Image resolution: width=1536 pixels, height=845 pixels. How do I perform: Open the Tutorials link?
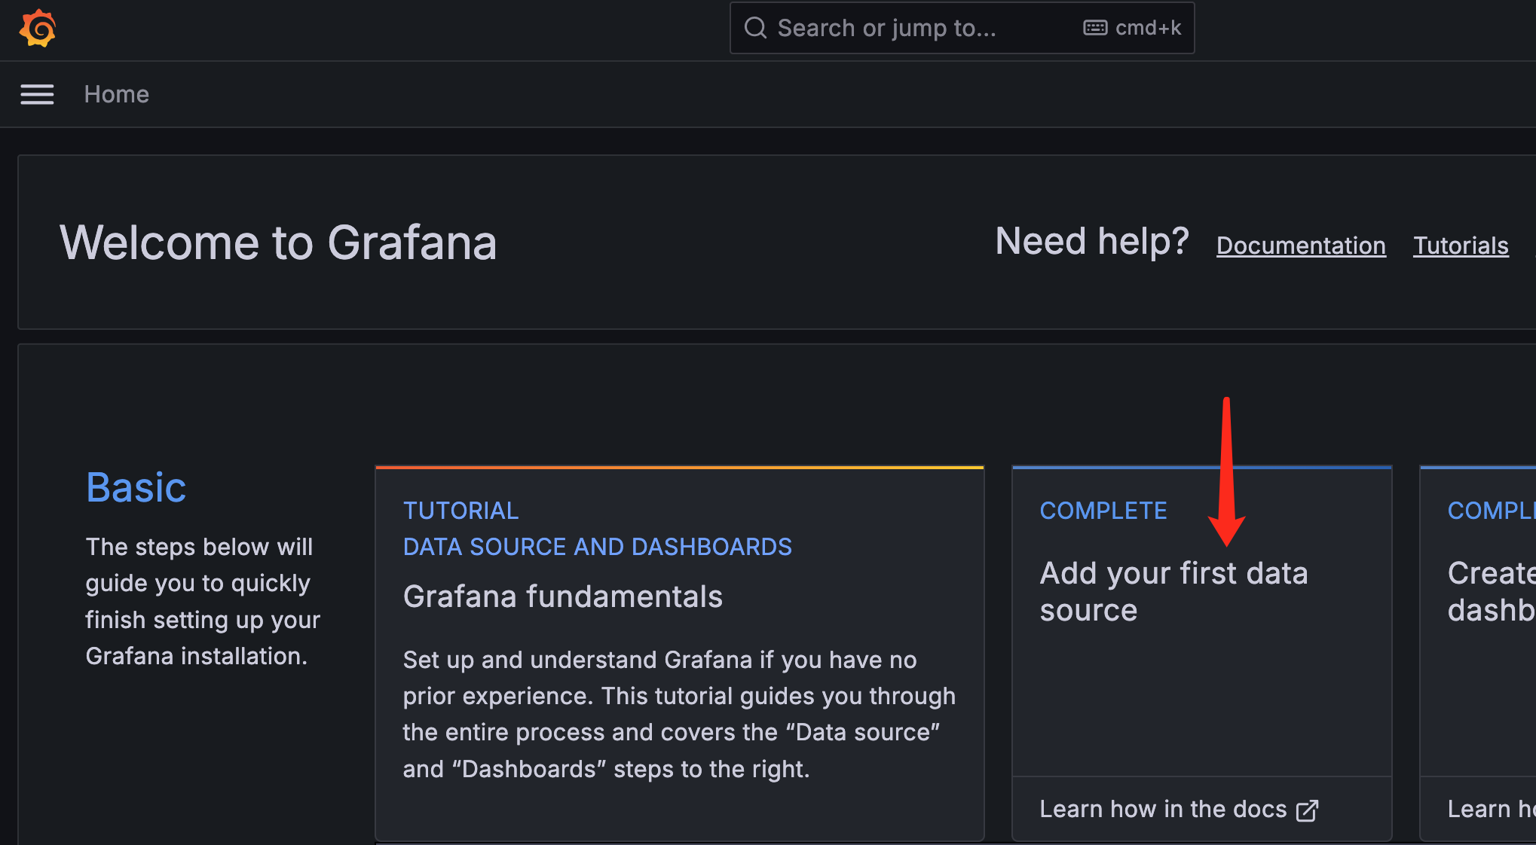click(x=1460, y=246)
